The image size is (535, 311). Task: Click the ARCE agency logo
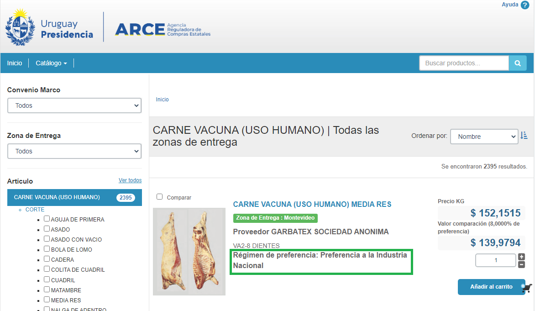pos(163,29)
